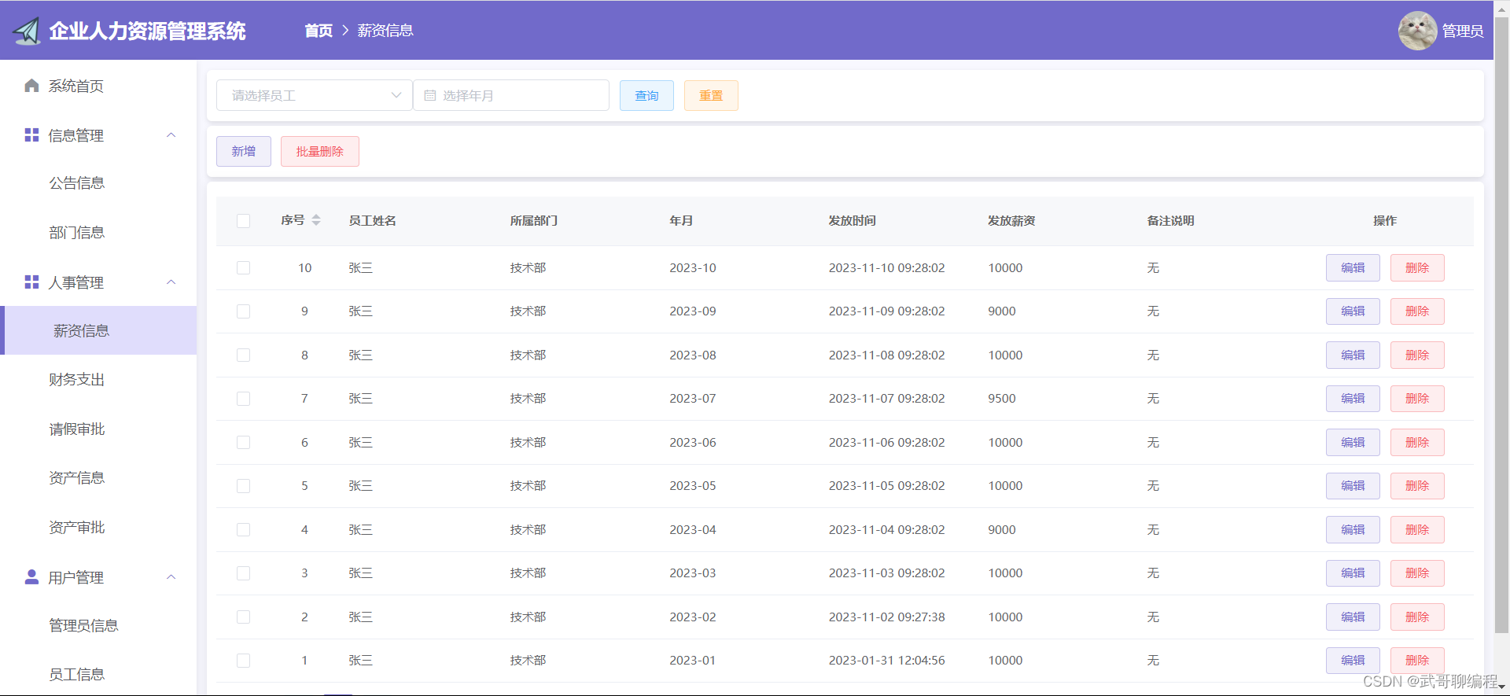
Task: Check the row 3 checkbox
Action: coord(243,573)
